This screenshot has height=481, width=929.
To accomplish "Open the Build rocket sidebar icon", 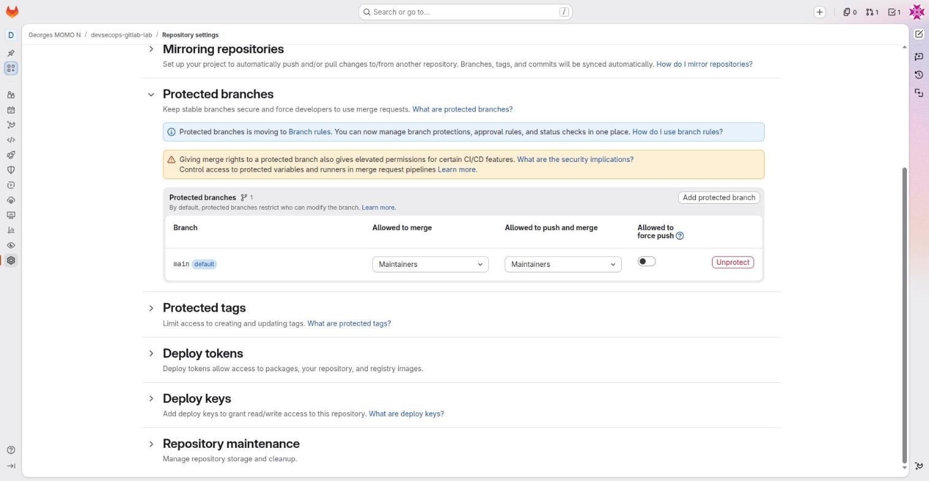I will (10, 155).
